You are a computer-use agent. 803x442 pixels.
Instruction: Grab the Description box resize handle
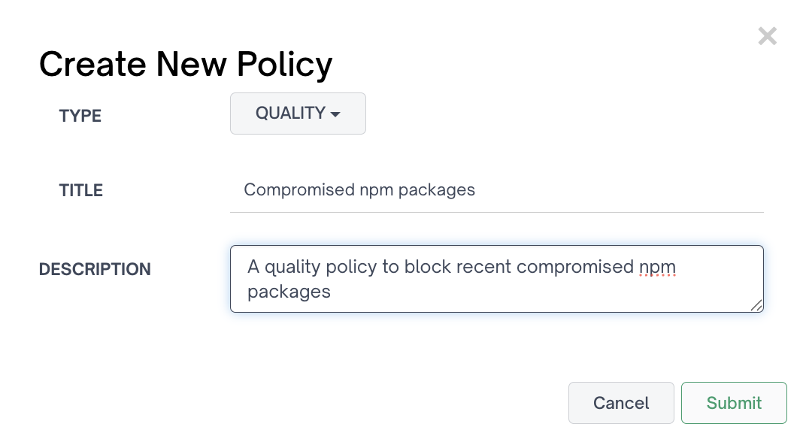[x=756, y=304]
